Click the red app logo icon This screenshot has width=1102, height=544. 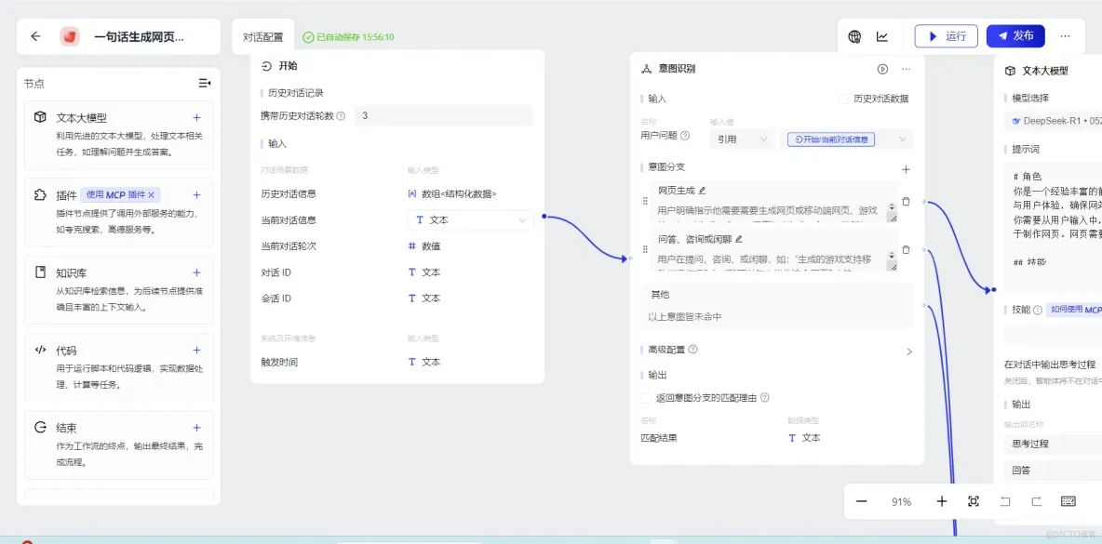click(x=69, y=36)
